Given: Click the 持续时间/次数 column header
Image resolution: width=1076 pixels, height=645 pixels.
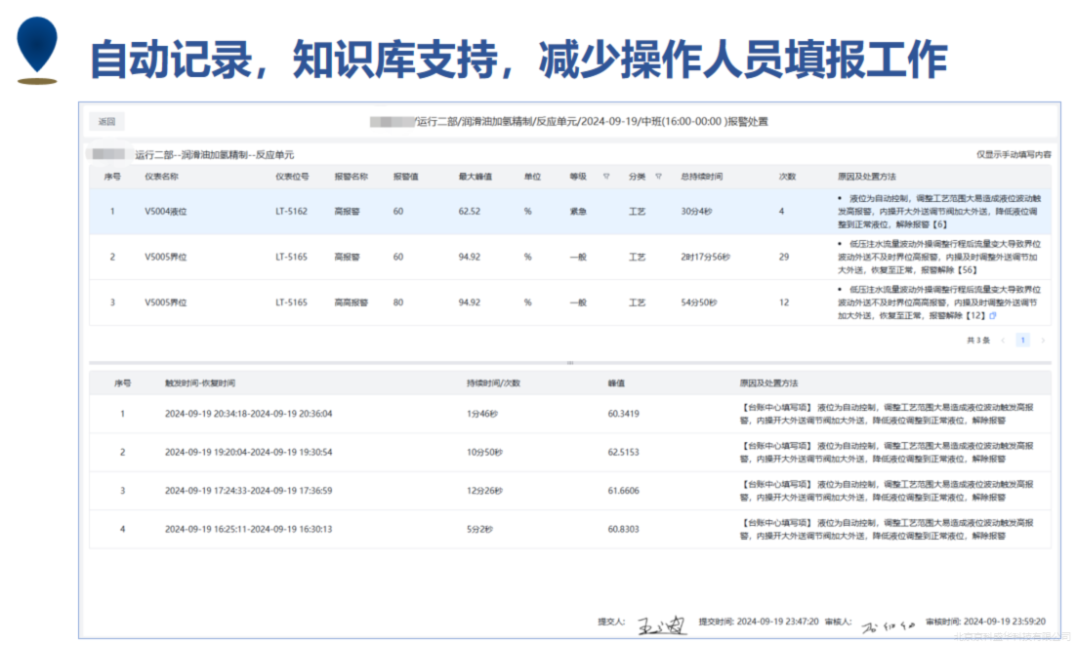Looking at the screenshot, I should pyautogui.click(x=493, y=383).
